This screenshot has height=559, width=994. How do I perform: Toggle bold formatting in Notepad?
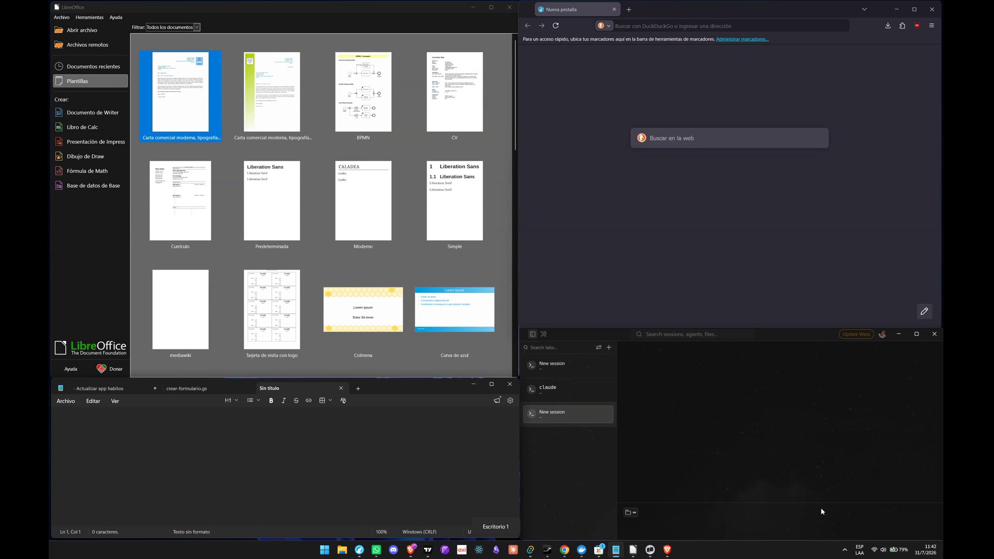pyautogui.click(x=271, y=401)
